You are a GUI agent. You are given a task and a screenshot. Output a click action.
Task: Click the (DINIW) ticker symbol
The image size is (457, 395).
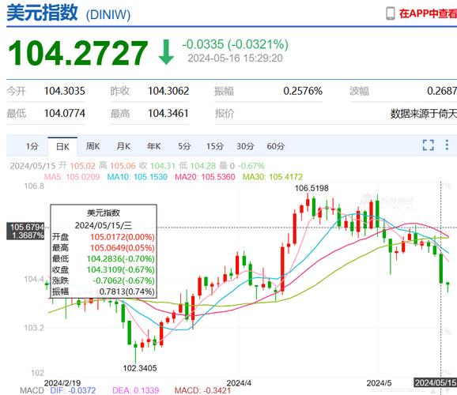coord(108,15)
